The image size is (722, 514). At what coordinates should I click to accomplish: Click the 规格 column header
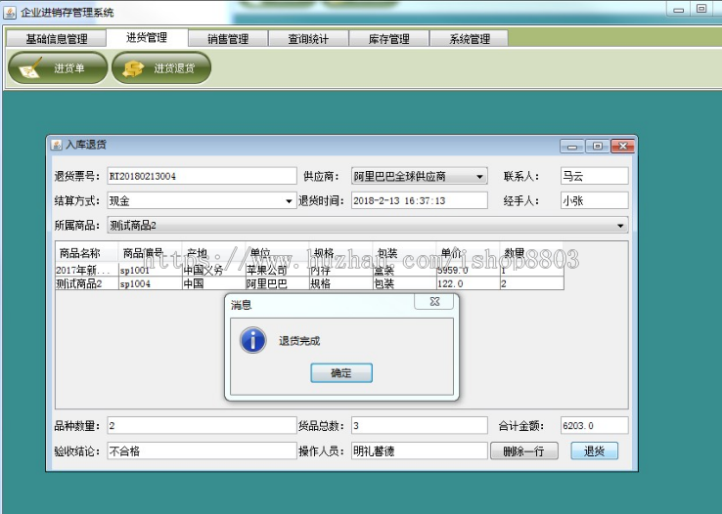tap(340, 253)
